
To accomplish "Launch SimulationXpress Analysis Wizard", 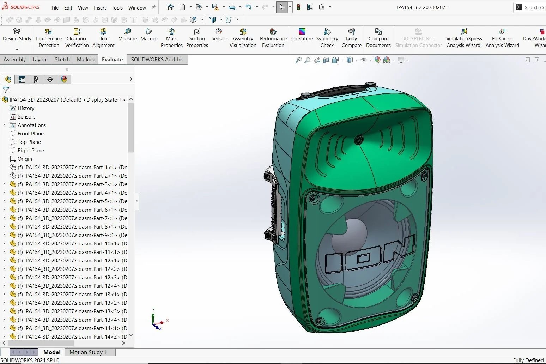I will (463, 38).
